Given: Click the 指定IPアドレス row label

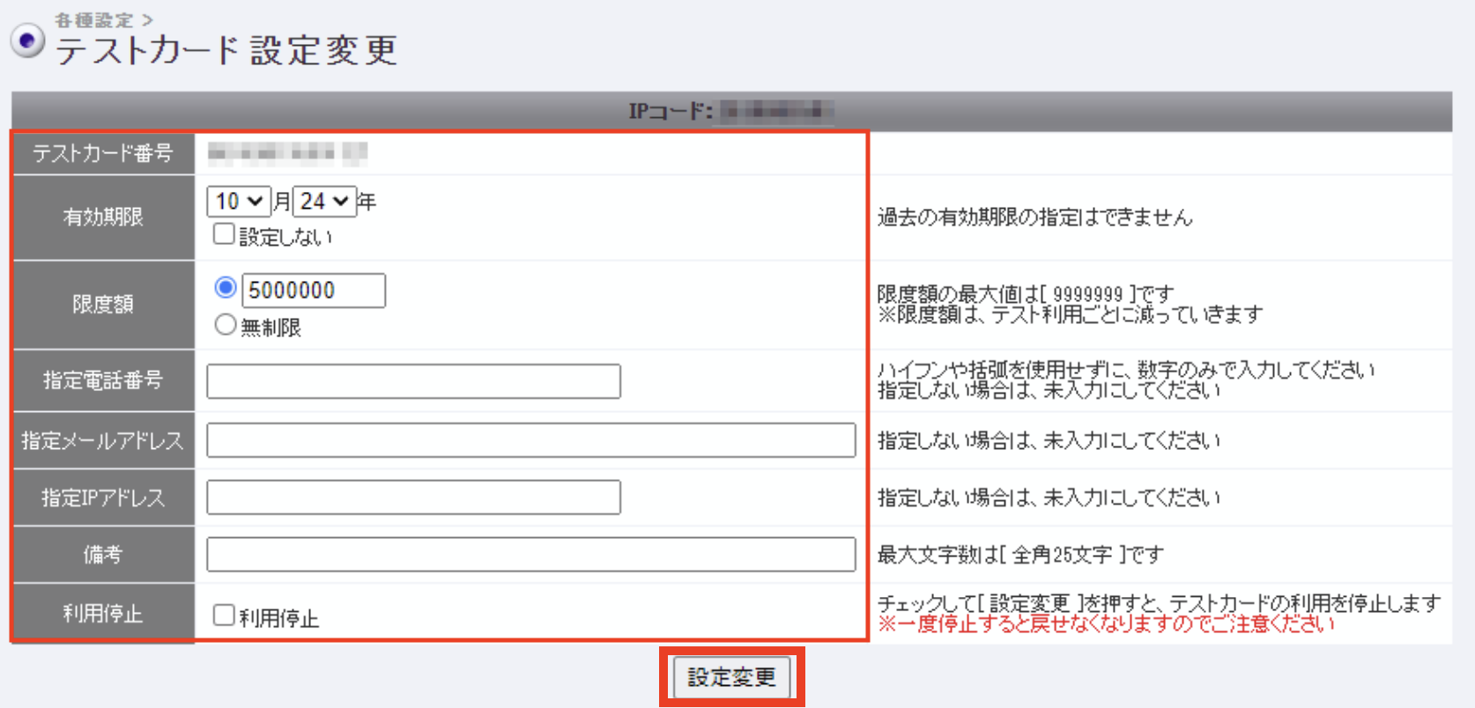Looking at the screenshot, I should tap(103, 498).
